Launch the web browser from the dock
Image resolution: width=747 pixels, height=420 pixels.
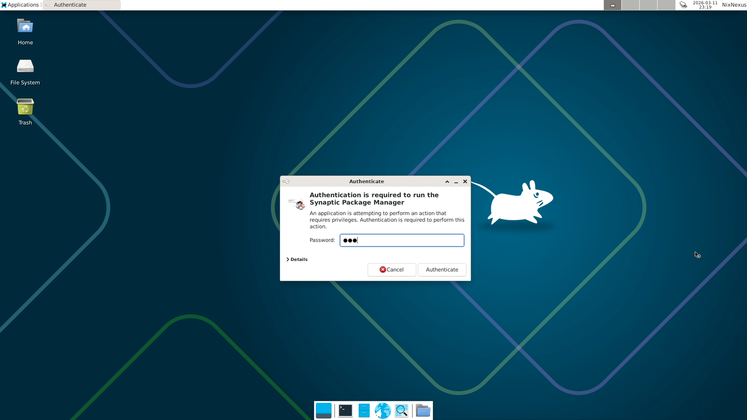click(x=383, y=410)
